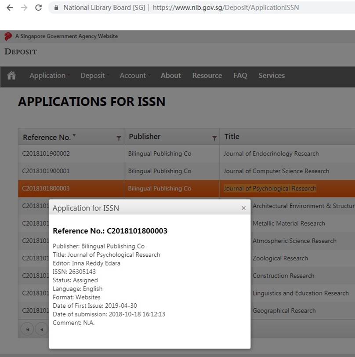Click Application for ISSN dialog title bar

click(x=150, y=208)
